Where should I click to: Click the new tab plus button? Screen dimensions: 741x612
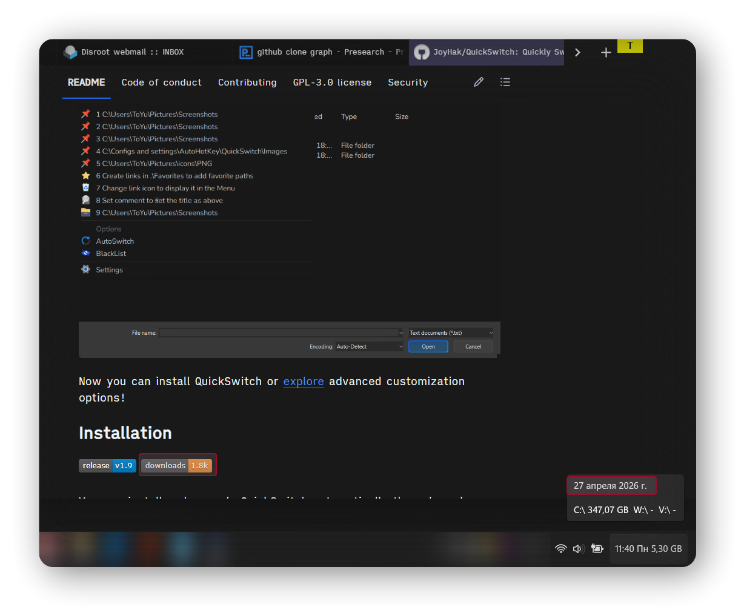[x=606, y=53]
